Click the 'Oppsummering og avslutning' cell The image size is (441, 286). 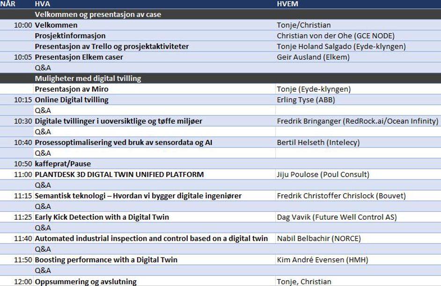click(86, 282)
